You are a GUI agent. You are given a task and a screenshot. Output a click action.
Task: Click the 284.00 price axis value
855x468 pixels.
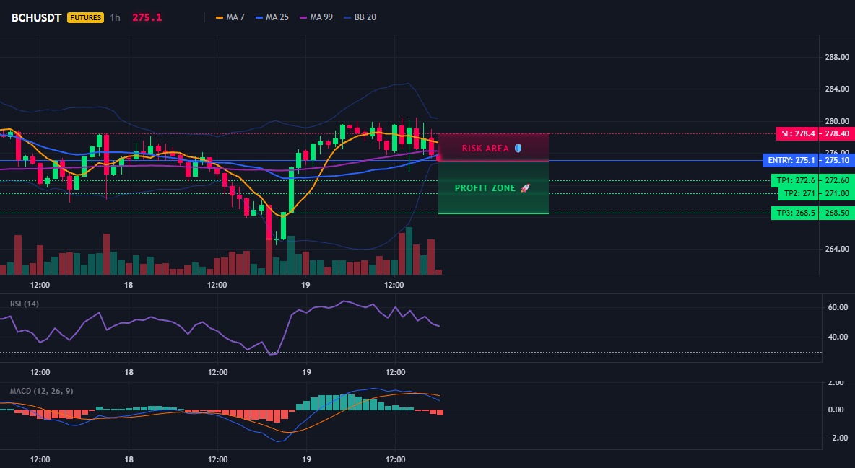(837, 89)
